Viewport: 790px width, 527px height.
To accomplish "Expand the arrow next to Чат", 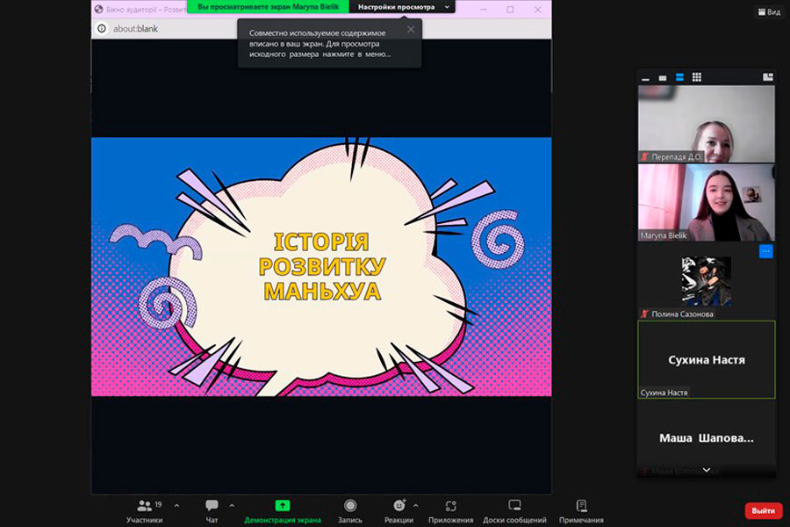I will [232, 505].
